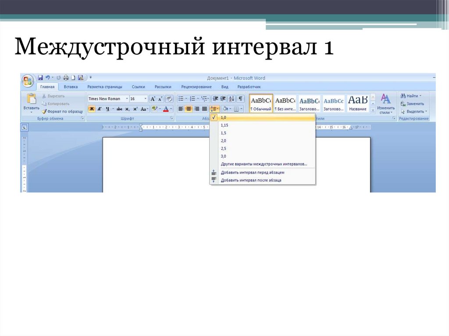Justify text alignment

(204, 109)
